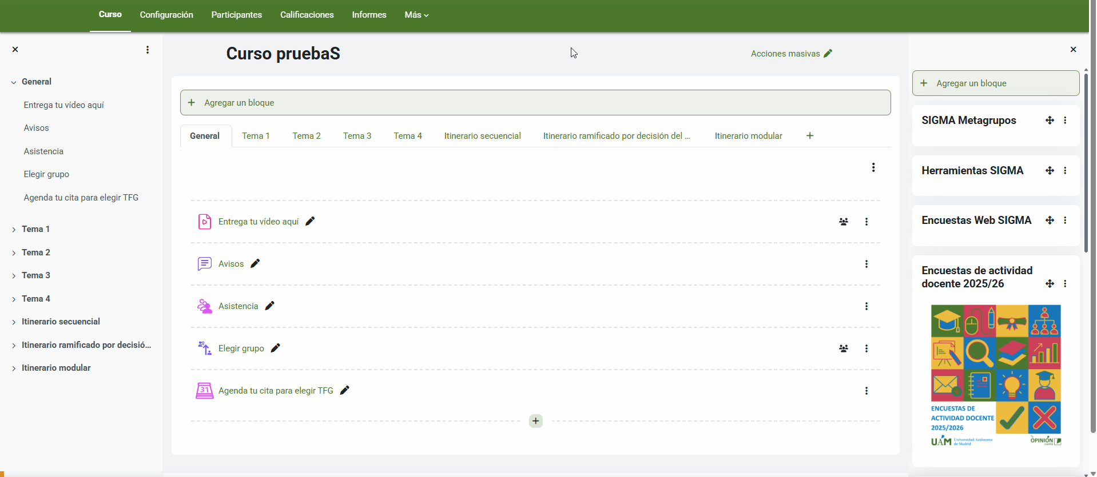Open Elegir grupo link in course index
This screenshot has width=1097, height=477.
(x=46, y=174)
